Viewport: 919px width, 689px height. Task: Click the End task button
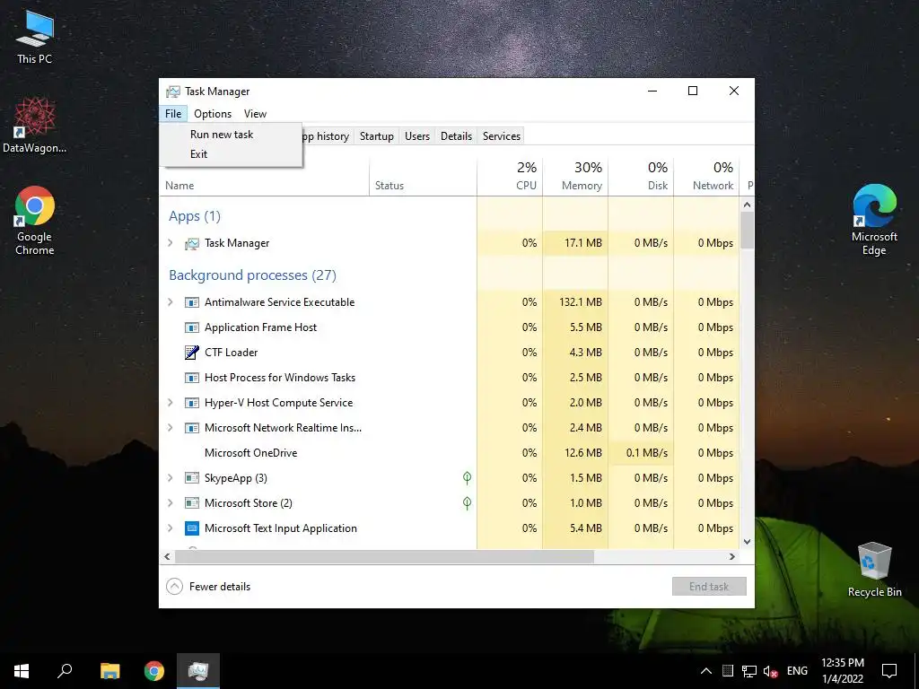pyautogui.click(x=709, y=587)
